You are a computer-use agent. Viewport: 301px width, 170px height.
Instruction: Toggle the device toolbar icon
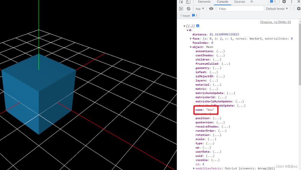[189, 2]
